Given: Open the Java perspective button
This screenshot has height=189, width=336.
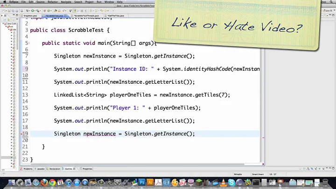Looking at the screenshot, I should 328,10.
